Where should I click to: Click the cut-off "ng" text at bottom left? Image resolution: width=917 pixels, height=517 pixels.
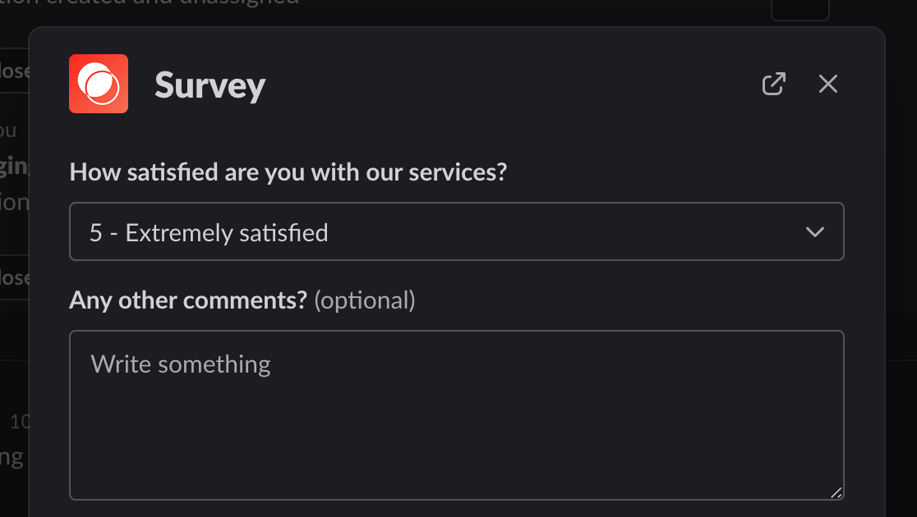12,456
